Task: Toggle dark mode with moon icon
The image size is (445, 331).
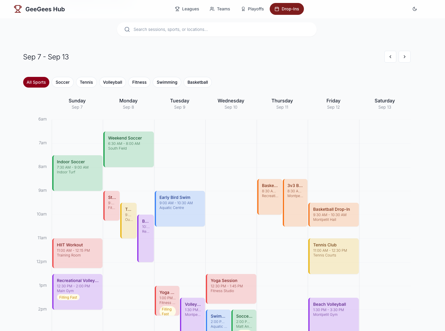Action: (x=415, y=9)
